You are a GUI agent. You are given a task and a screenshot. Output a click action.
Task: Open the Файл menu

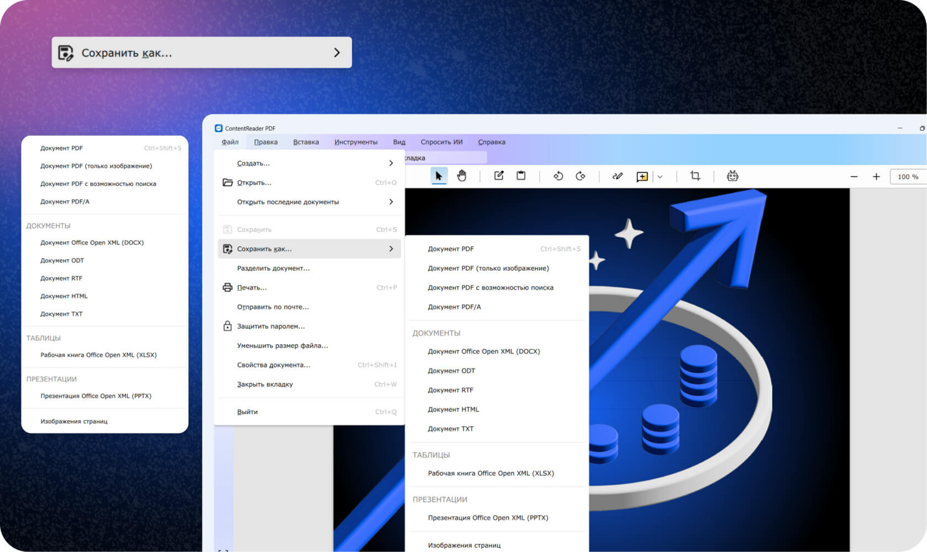click(x=230, y=142)
